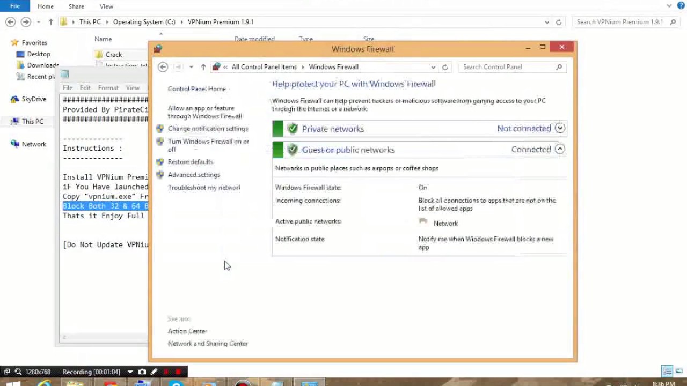Screen dimensions: 687x386
Task: Open Notepad Format menu
Action: click(x=108, y=88)
